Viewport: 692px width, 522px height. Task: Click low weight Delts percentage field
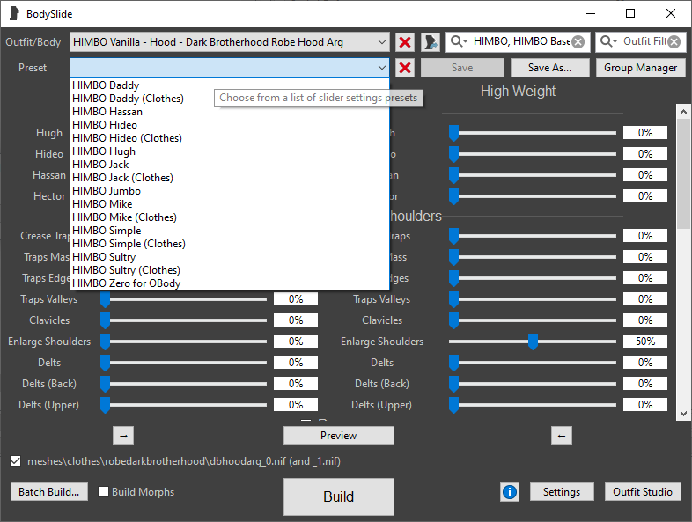pyautogui.click(x=296, y=363)
